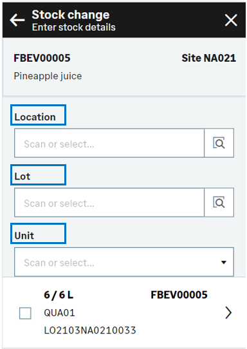Viewport: 247px width, 349px height.
Task: Focus the Lot scan or select field
Action: 109,202
